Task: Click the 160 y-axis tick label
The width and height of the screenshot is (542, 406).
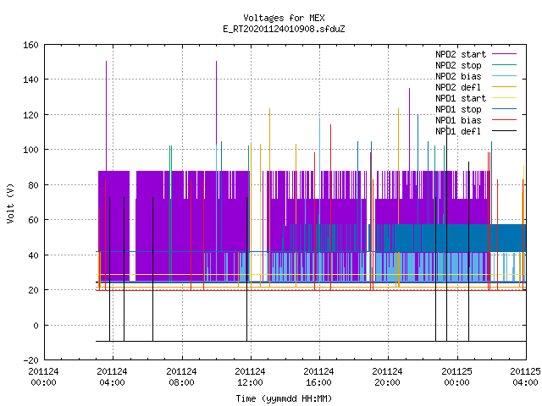Action: (x=30, y=45)
